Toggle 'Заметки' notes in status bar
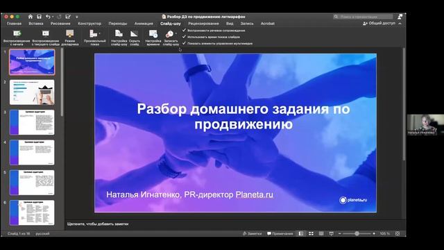This screenshot has height=250, width=444. [252, 233]
